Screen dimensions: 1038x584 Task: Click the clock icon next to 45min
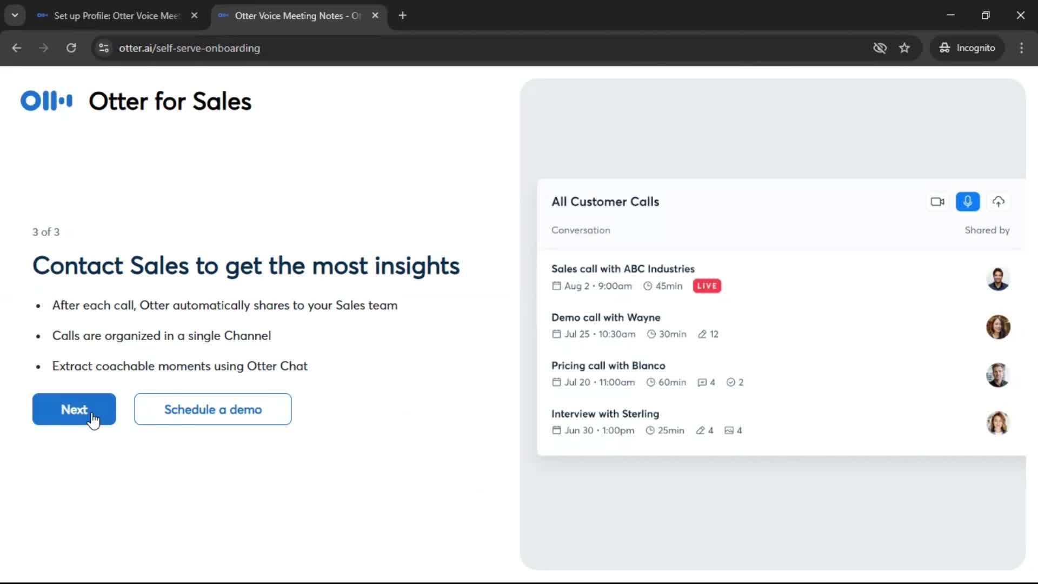coord(648,286)
